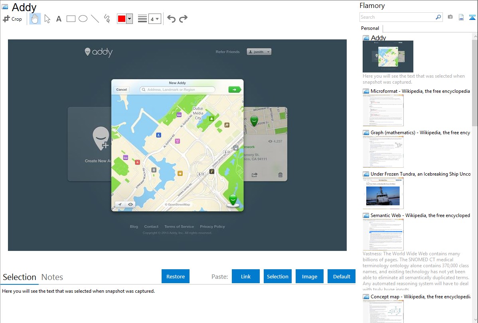The height and width of the screenshot is (323, 478).
Task: Activate the hand pan tool
Action: pyautogui.click(x=35, y=19)
